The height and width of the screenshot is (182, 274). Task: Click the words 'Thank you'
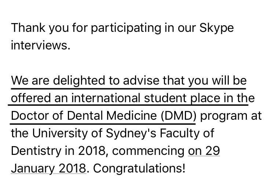tap(40, 28)
